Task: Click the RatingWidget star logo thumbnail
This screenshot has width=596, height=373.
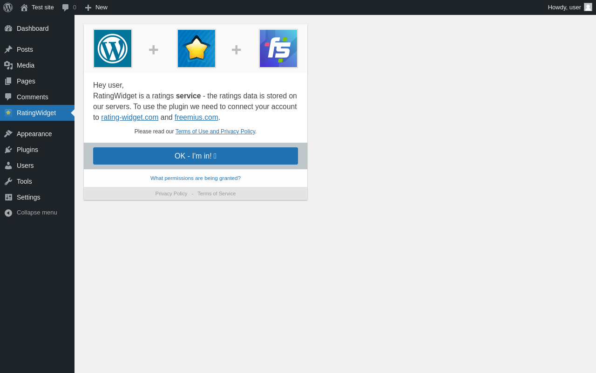Action: (196, 48)
